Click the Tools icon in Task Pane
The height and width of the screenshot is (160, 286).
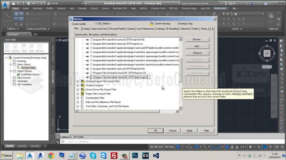click(x=31, y=48)
